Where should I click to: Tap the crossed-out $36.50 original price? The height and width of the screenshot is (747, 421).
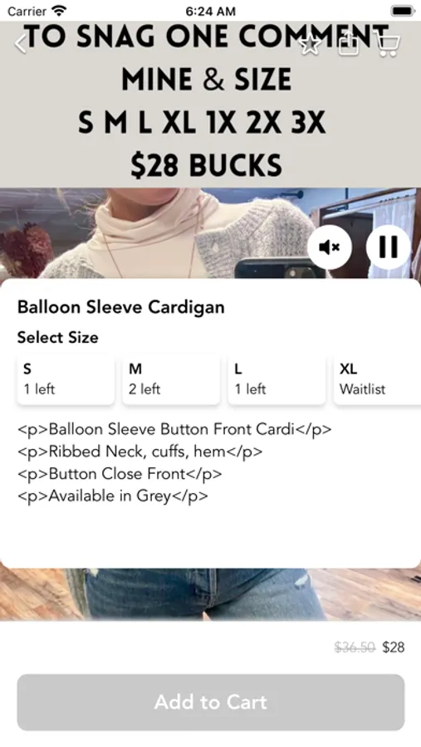355,647
